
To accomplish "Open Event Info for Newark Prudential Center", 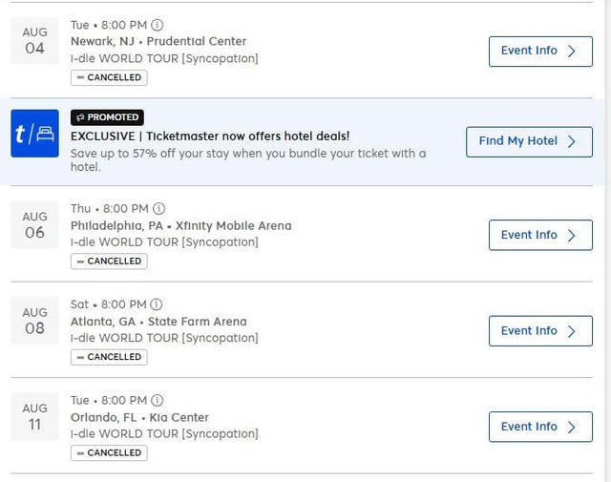I will pyautogui.click(x=539, y=52).
